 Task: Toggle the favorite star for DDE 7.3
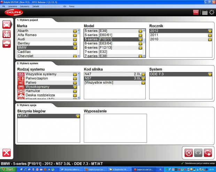210,74
